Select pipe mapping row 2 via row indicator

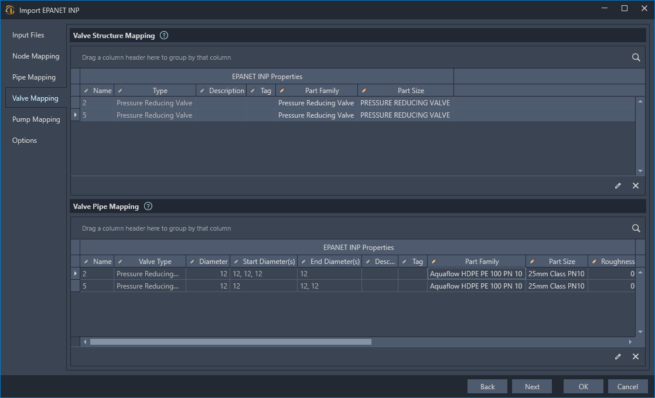[x=75, y=274]
